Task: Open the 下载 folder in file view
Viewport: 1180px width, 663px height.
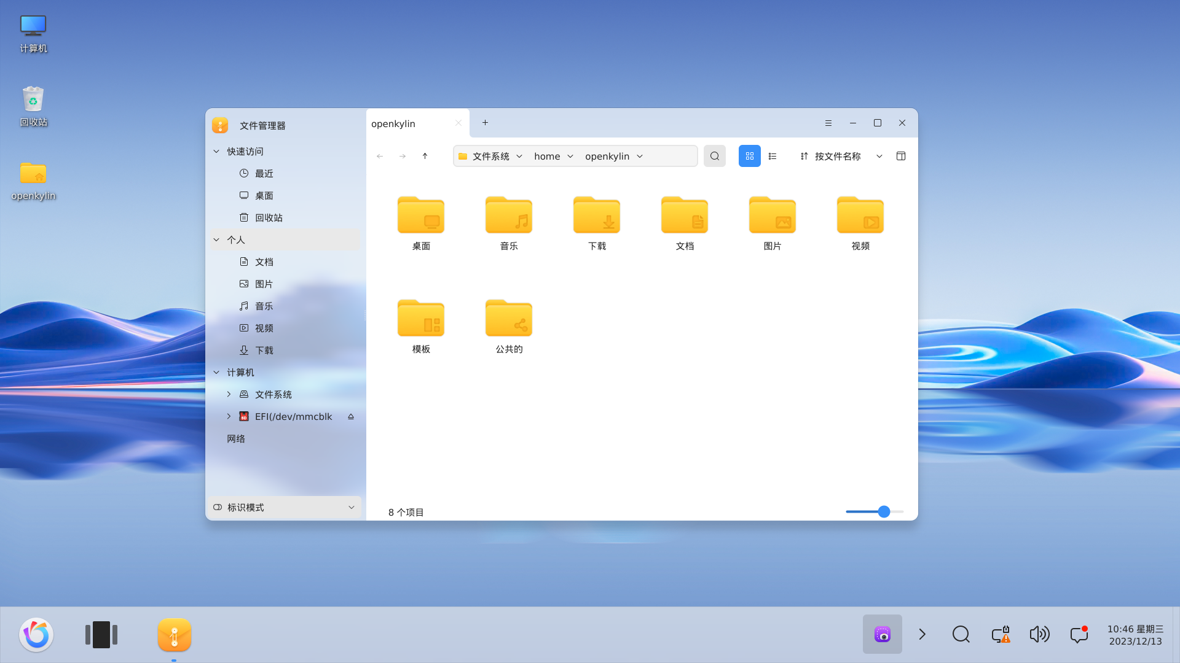Action: click(597, 223)
